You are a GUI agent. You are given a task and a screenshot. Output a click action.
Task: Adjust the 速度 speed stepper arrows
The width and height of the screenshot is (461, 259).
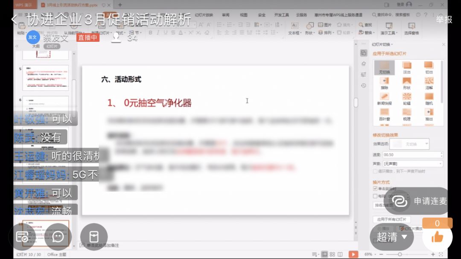tap(441, 154)
